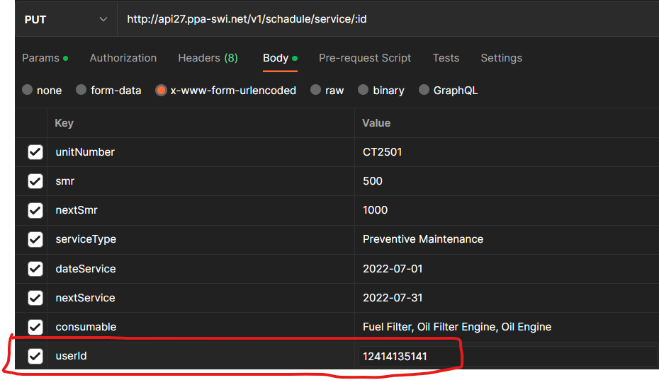Viewport: 659px width, 380px height.
Task: Toggle the serviceType row checkbox
Action: pos(35,239)
